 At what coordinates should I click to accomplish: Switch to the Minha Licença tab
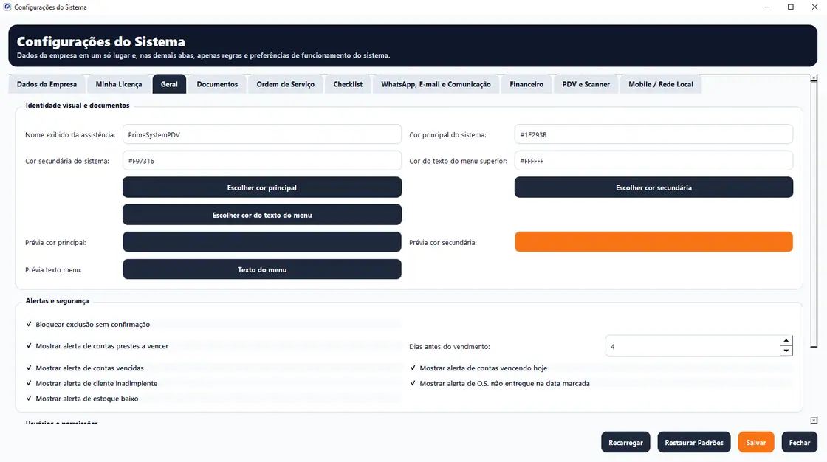click(x=119, y=84)
